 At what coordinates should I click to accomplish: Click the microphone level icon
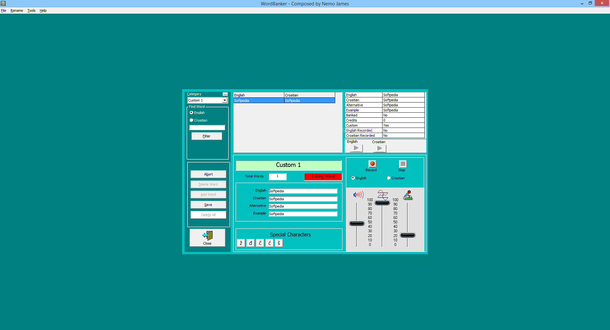[x=408, y=195]
